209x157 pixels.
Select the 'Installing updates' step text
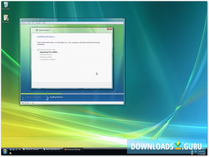point(46,57)
